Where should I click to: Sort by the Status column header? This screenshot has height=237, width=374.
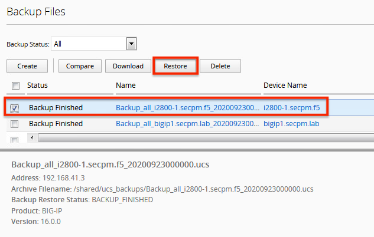pyautogui.click(x=38, y=85)
